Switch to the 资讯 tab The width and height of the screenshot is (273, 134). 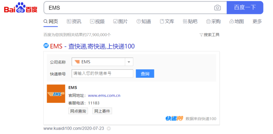click(74, 22)
